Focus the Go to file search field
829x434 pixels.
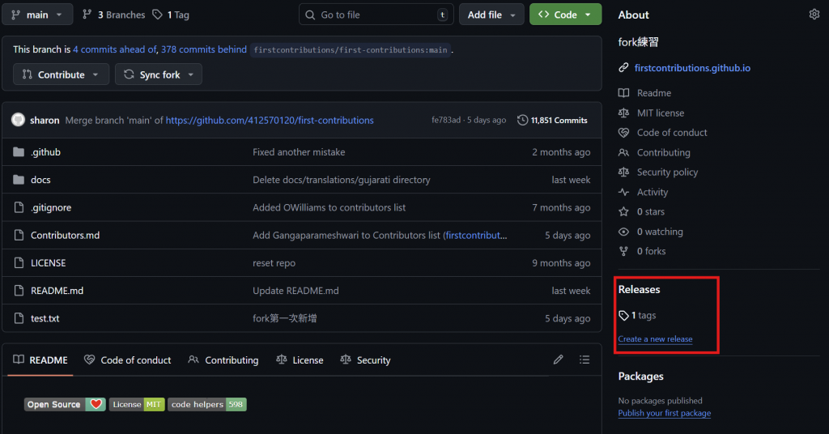coord(376,15)
